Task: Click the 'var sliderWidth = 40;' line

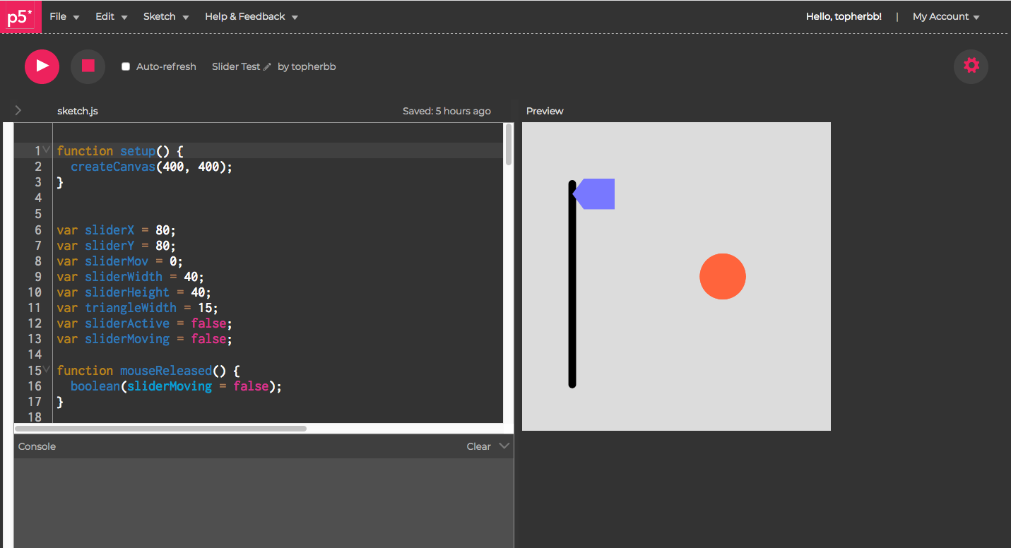Action: click(130, 277)
